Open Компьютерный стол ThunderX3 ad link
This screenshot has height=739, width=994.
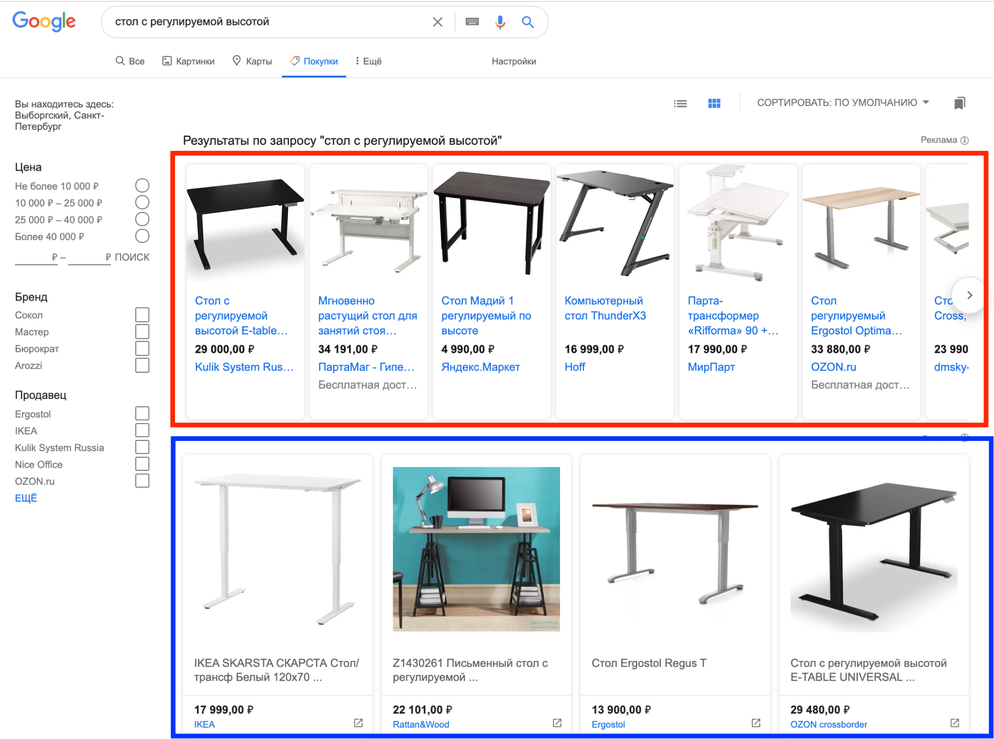coord(605,308)
